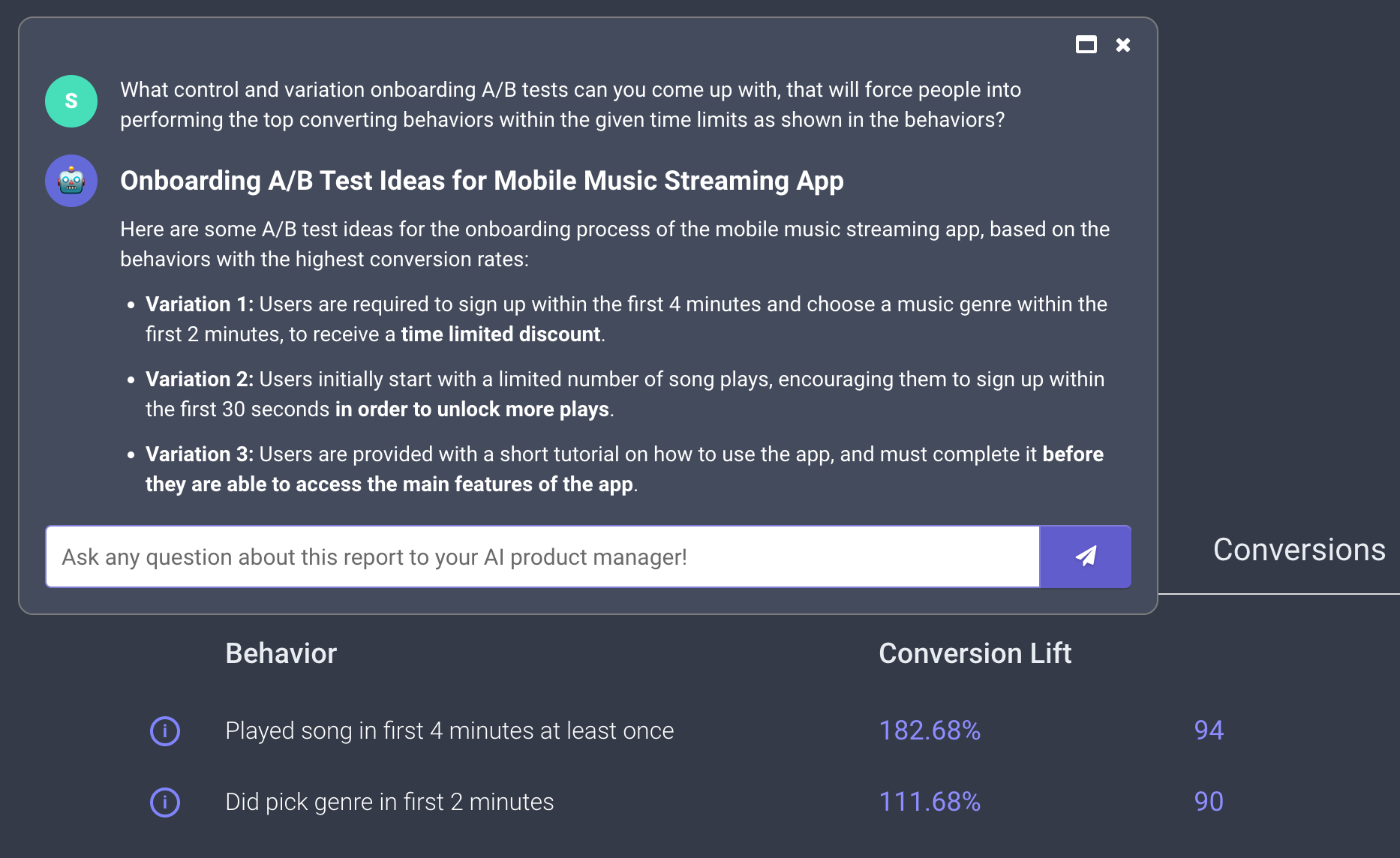Image resolution: width=1400 pixels, height=858 pixels.
Task: Click the 94 conversions count
Action: coord(1209,730)
